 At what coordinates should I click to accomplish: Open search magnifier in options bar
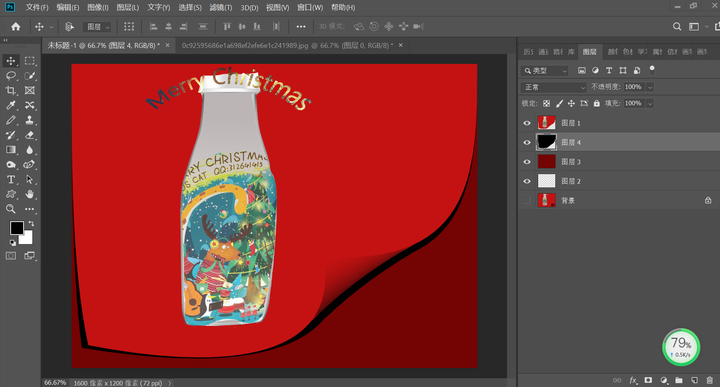(677, 27)
